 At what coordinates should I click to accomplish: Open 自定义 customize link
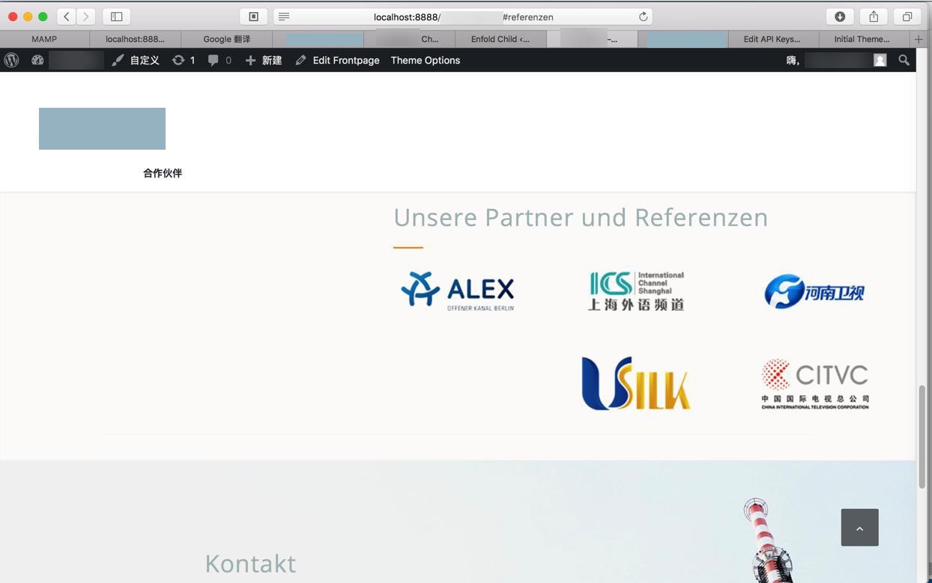click(136, 60)
